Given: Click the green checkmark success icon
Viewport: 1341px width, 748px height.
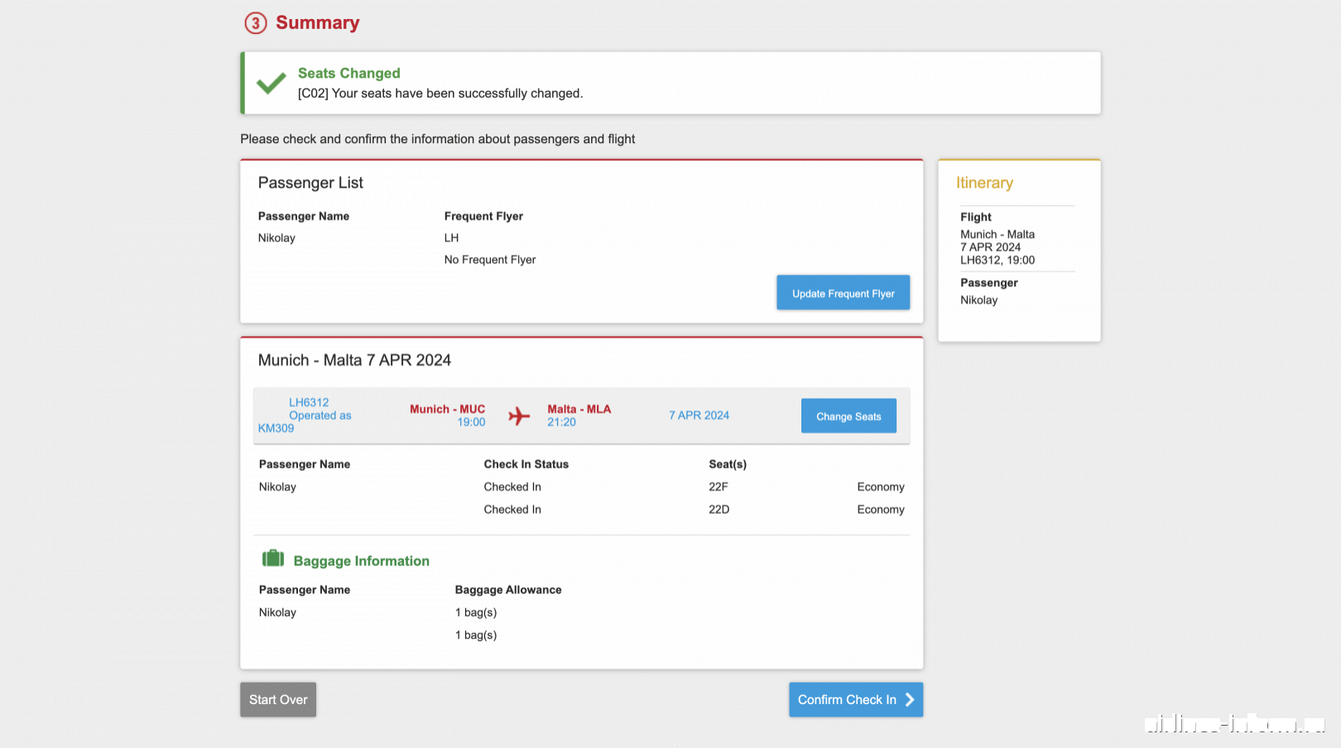Looking at the screenshot, I should [272, 82].
